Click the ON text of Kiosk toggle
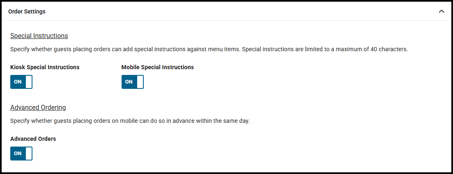The width and height of the screenshot is (453, 174). coord(18,82)
